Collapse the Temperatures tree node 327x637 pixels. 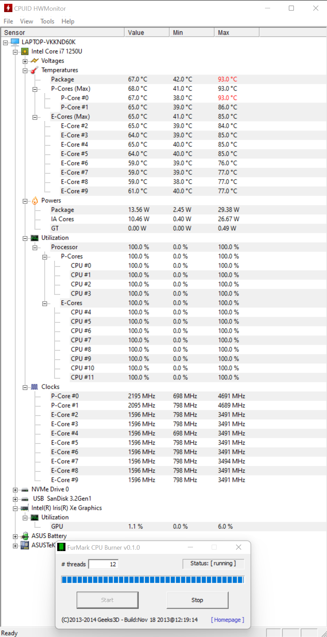tap(25, 70)
